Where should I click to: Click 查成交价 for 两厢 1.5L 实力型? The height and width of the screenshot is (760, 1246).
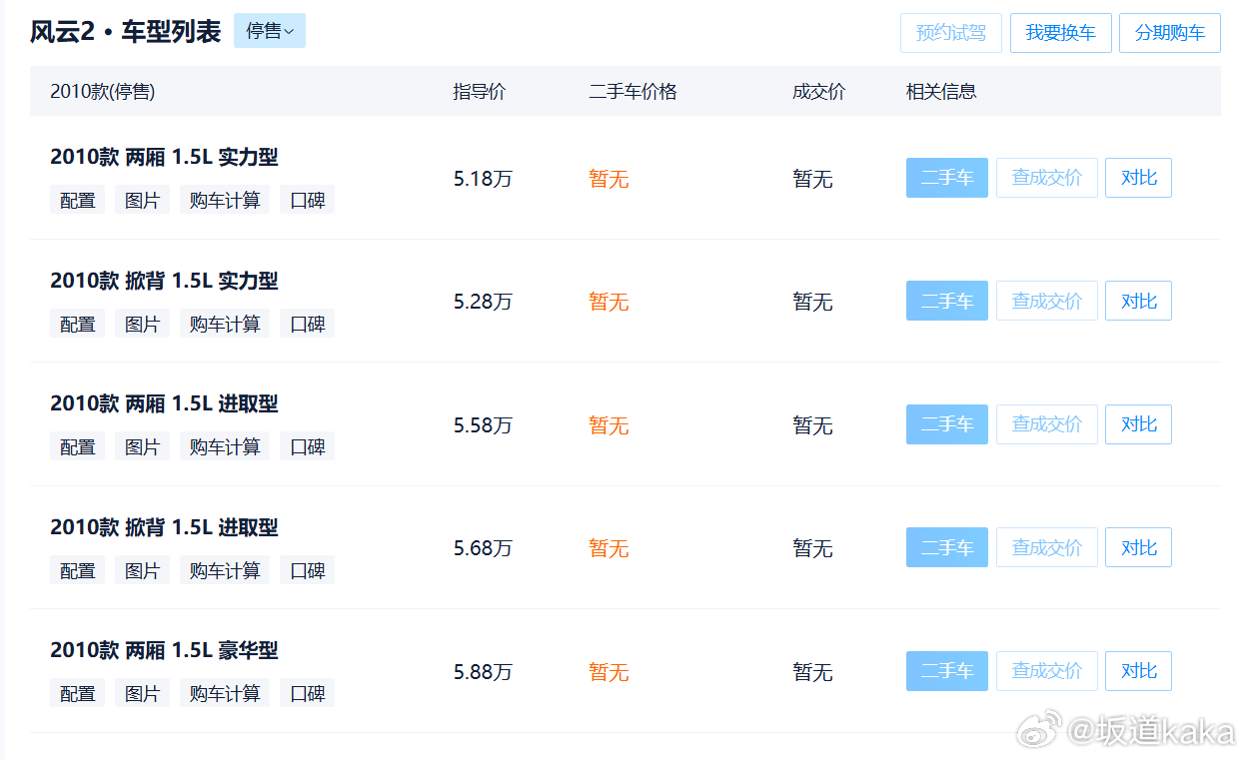pos(1047,178)
